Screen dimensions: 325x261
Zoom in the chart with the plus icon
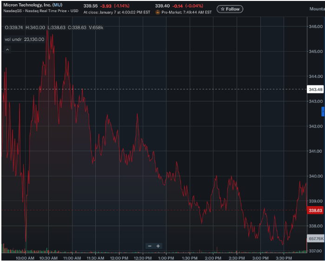(x=158, y=246)
